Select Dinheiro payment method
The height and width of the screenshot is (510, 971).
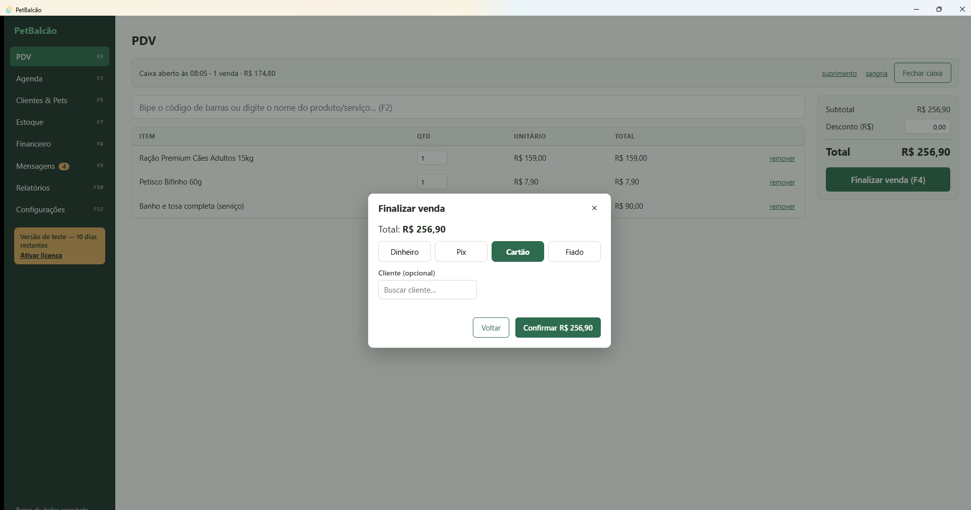click(x=405, y=252)
